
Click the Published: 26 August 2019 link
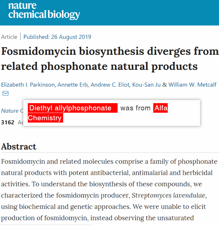[x=57, y=37]
